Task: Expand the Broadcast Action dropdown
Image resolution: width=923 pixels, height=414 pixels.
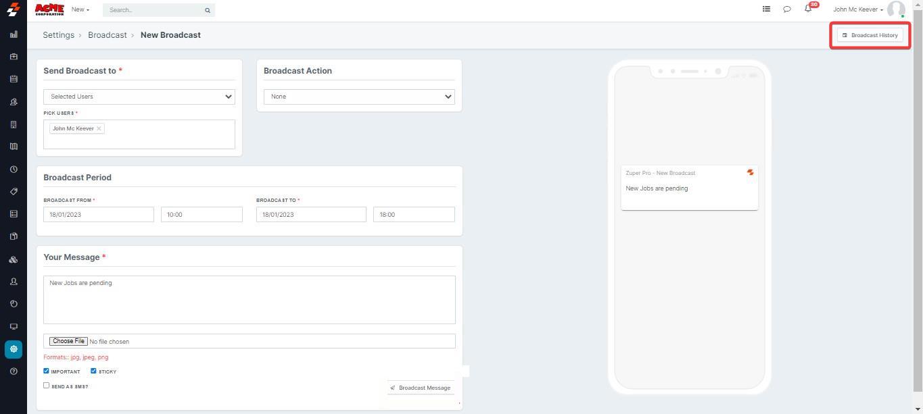Action: tap(359, 97)
